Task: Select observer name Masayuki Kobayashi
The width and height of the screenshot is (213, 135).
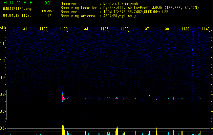Action: (x=122, y=4)
